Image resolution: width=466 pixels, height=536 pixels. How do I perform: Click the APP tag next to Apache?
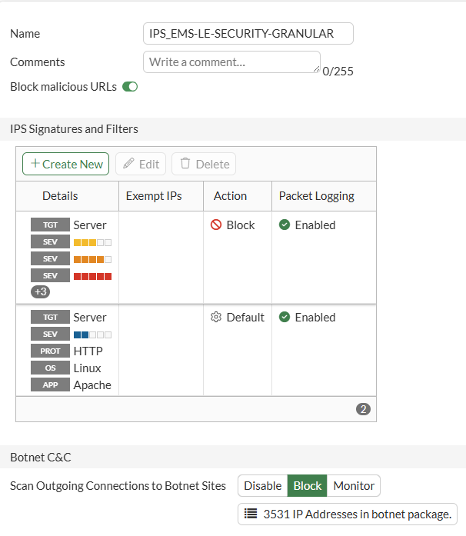50,385
